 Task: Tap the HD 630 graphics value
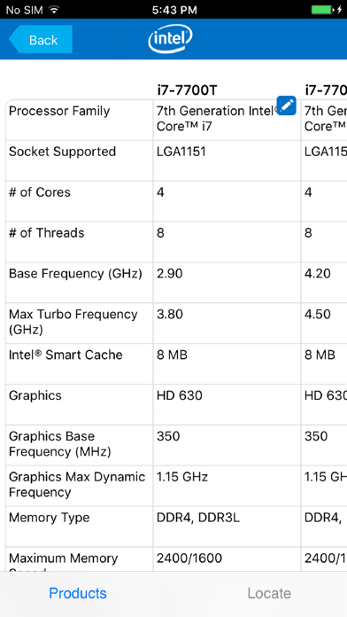180,395
